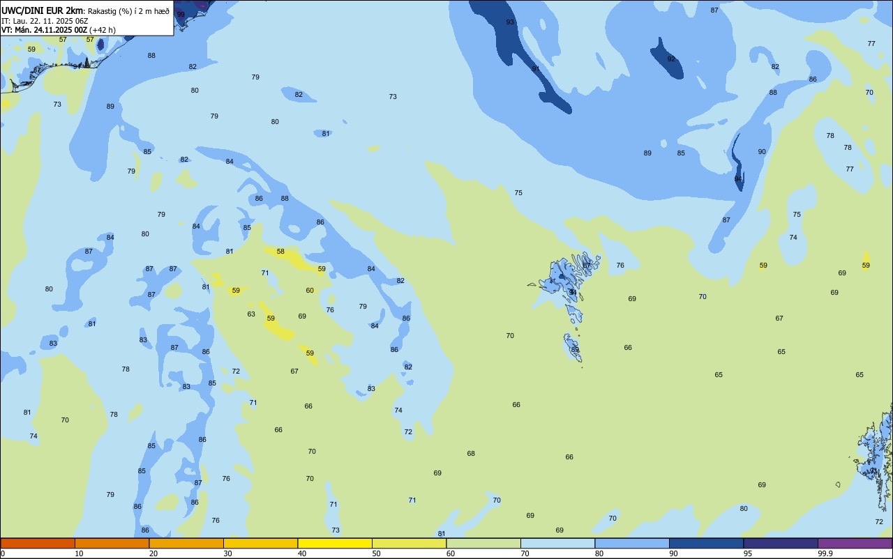The width and height of the screenshot is (893, 559).
Task: Pick the amber 20–30 color scale segment
Action: (186, 543)
